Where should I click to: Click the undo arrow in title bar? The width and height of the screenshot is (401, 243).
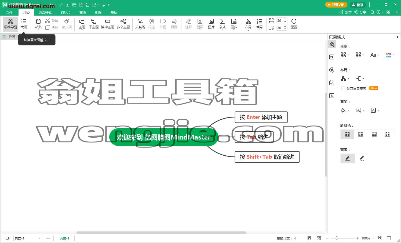[52, 5]
